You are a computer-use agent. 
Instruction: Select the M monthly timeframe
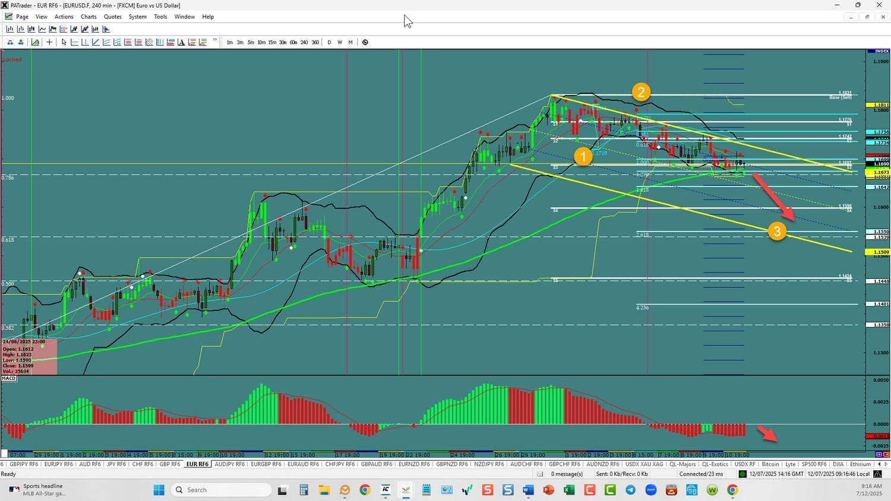(350, 42)
